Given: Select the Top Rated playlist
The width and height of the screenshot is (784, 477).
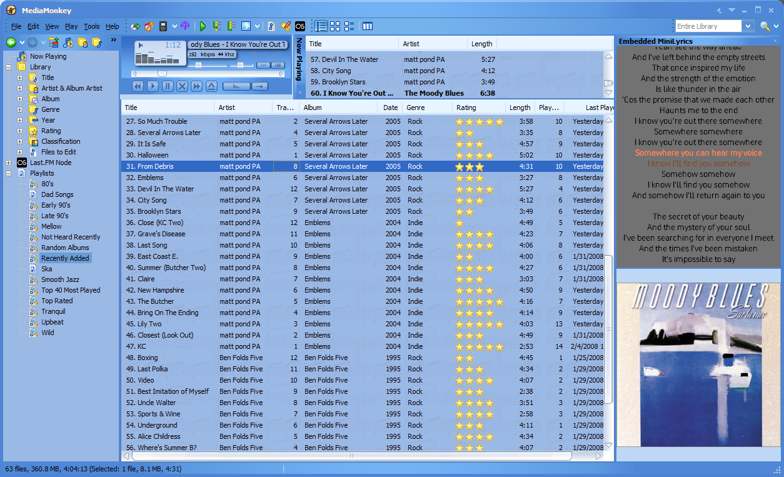Looking at the screenshot, I should coord(57,301).
